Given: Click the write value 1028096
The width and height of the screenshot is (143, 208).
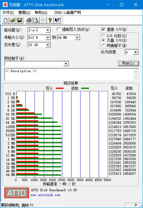Looking at the screenshot, I should coord(115,114).
